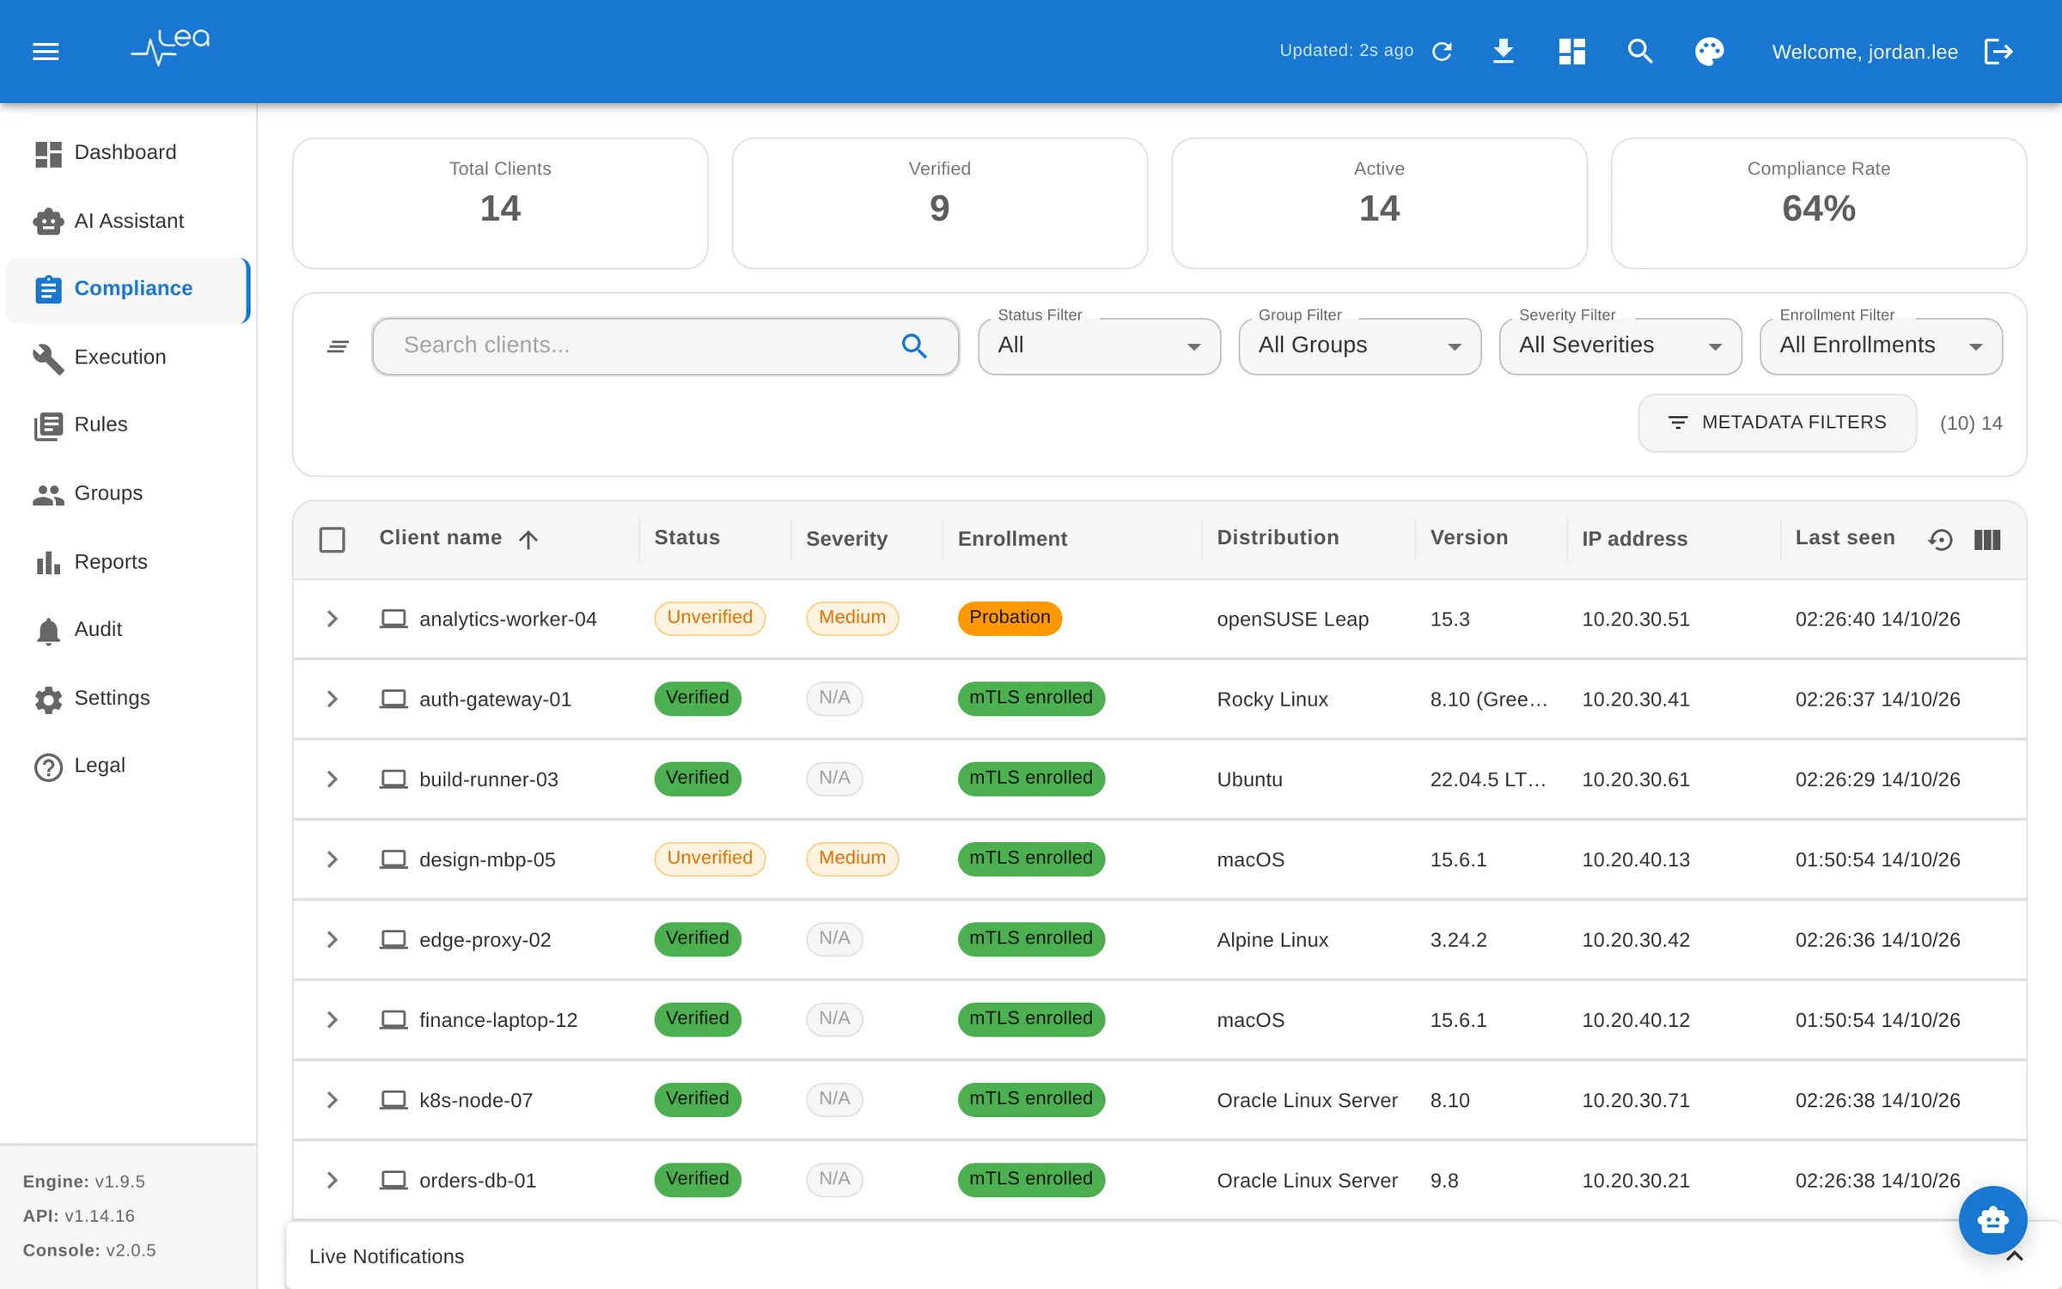Select Compliance in the sidebar
Screen dimensions: 2062x1289
[x=127, y=290]
